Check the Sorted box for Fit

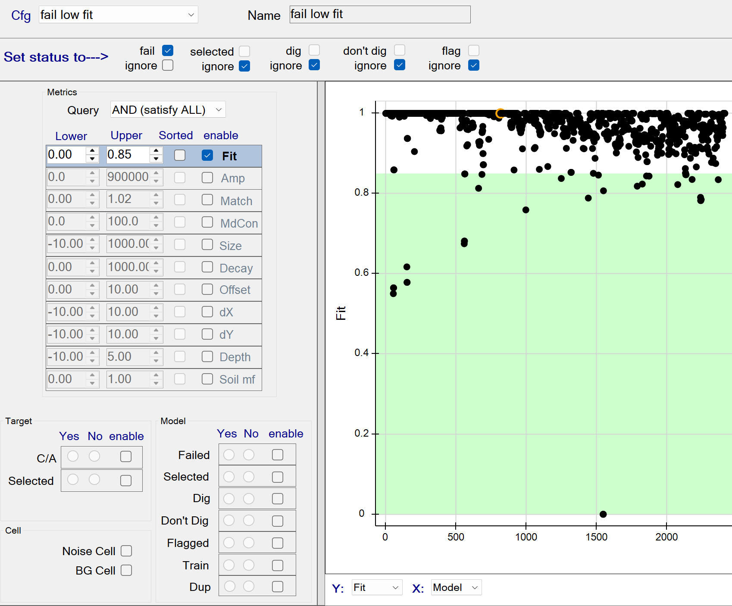tap(180, 155)
